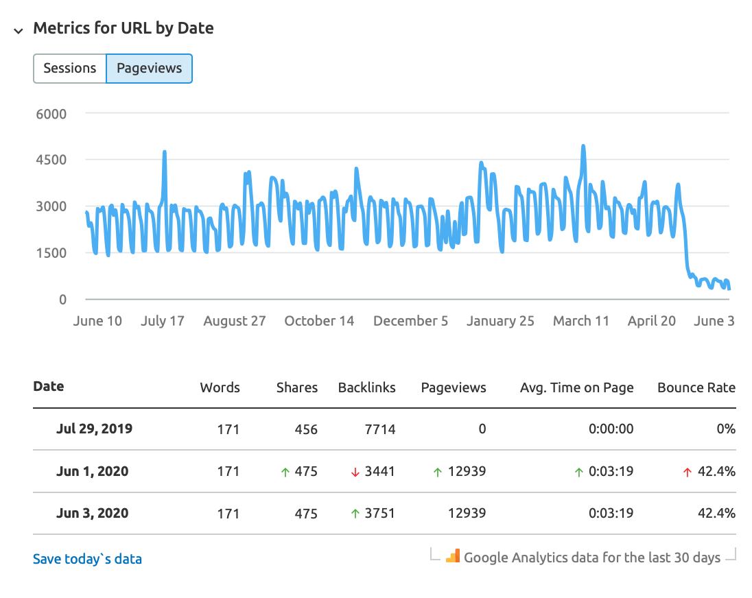Viewport: 752px width, 598px height.
Task: Click the Google Analytics data disclaimer text
Action: [x=592, y=557]
